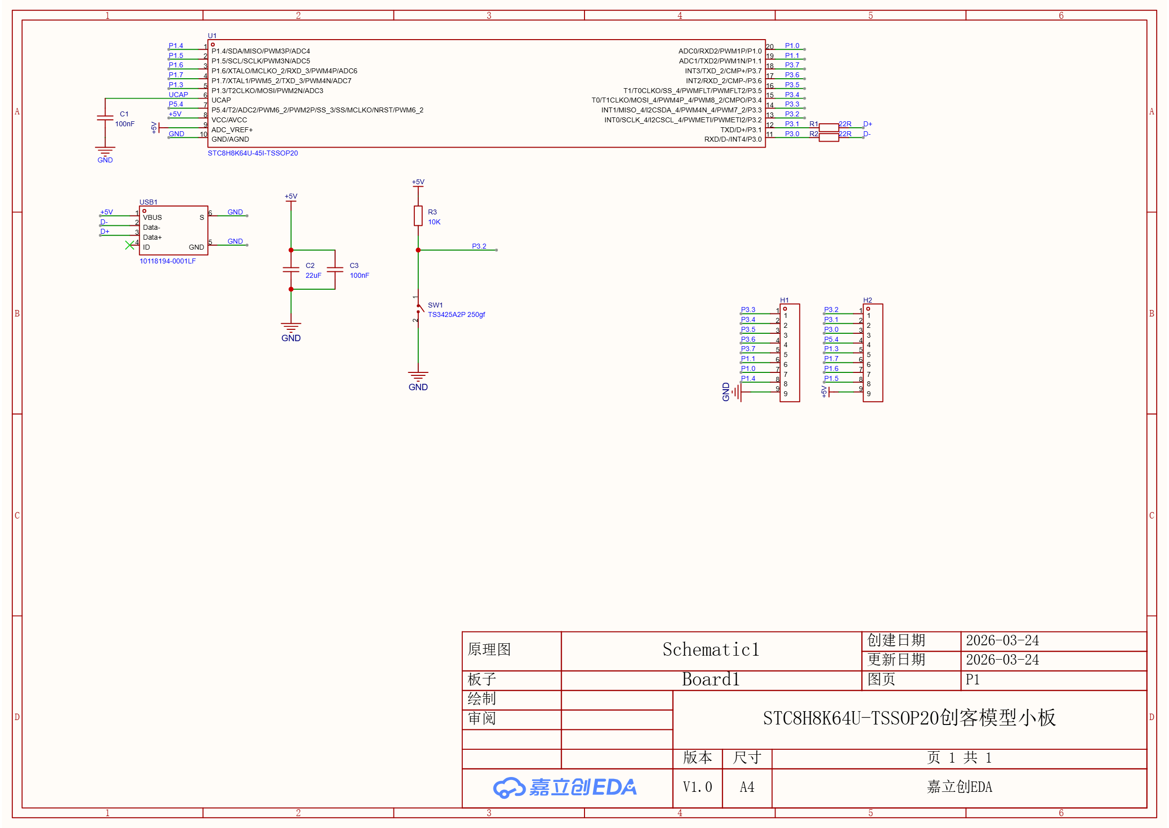Screen dimensions: 1169x828
Task: Click the P1.5 net label at H2 pin 8
Action: pyautogui.click(x=831, y=378)
